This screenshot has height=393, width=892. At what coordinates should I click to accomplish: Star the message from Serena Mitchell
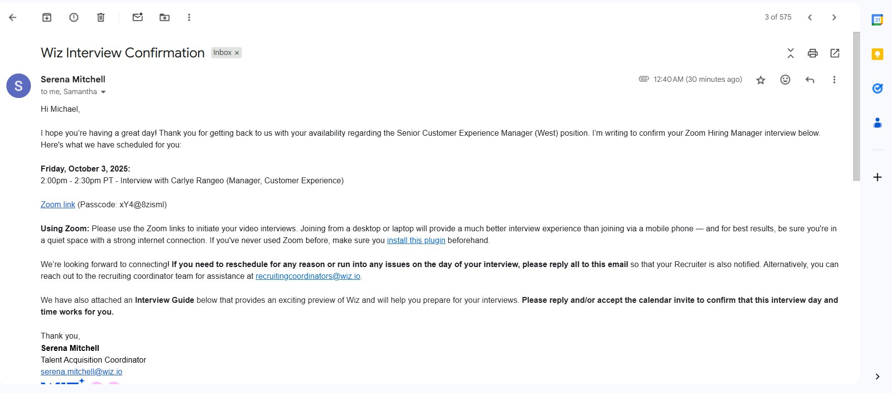(x=761, y=80)
